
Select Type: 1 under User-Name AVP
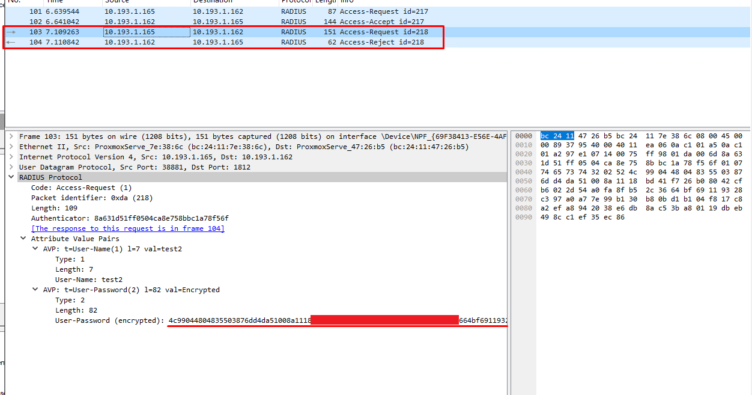70,259
